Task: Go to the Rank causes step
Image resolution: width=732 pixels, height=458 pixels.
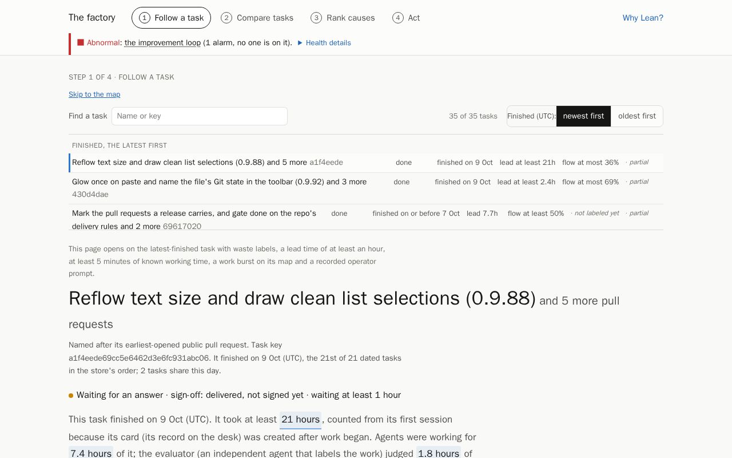Action: click(x=343, y=18)
